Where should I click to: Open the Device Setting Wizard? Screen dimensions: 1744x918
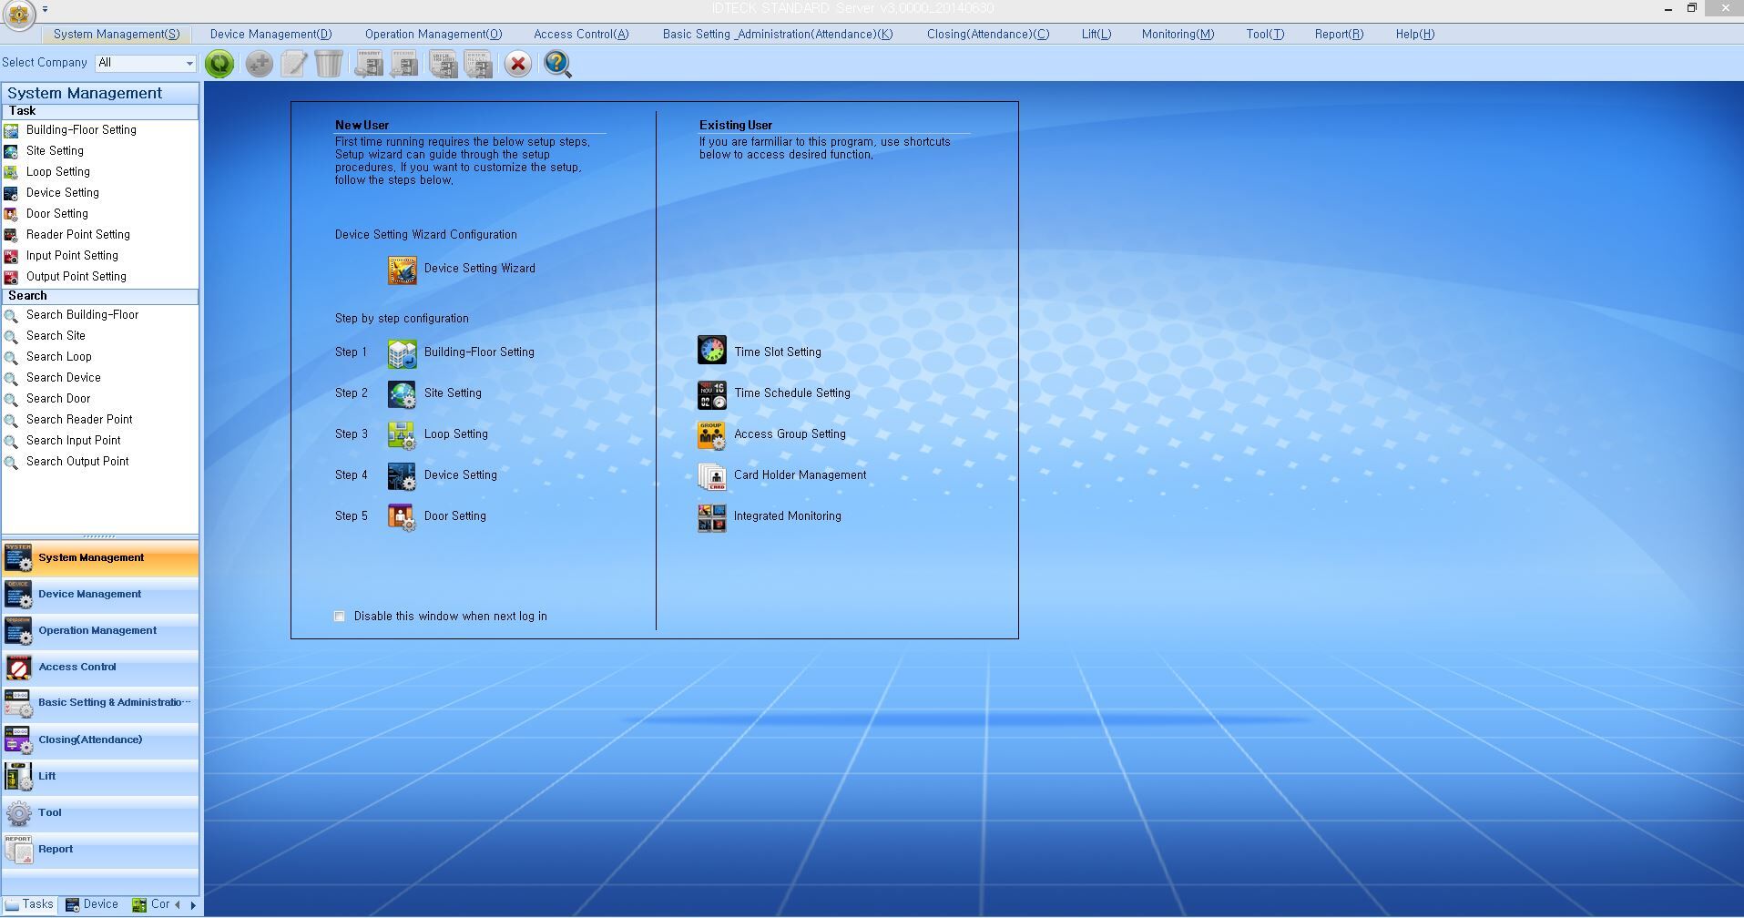click(x=402, y=270)
